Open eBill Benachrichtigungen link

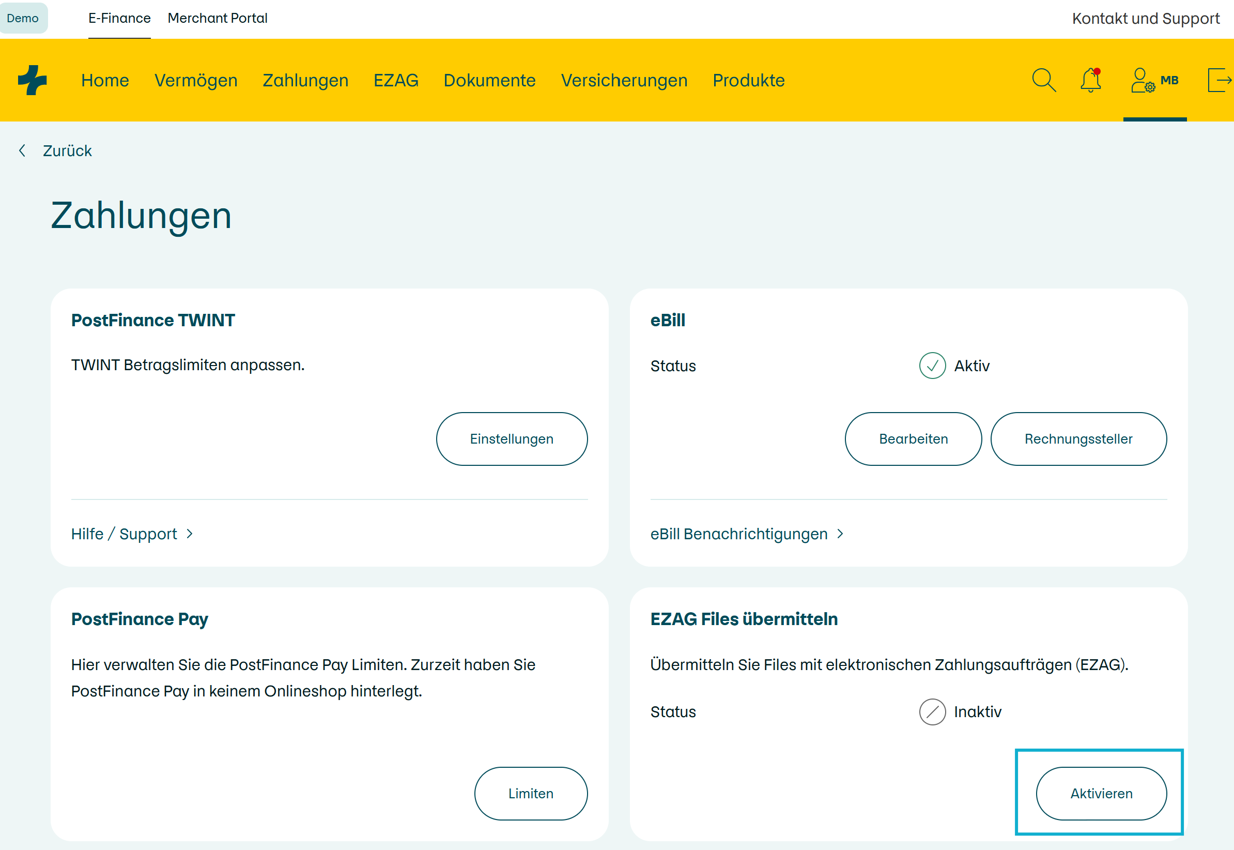coord(739,534)
